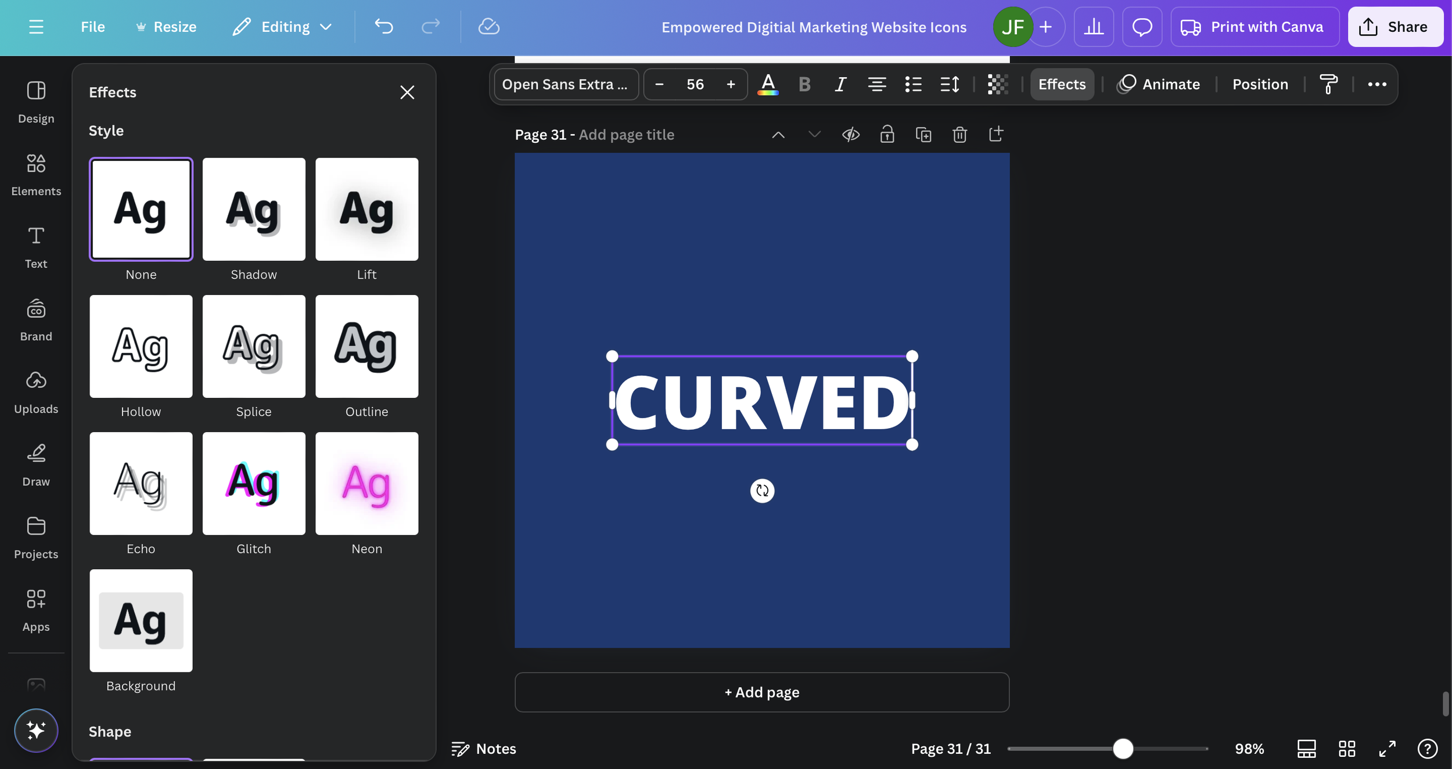Click the Add page button
The image size is (1452, 769).
coord(761,692)
